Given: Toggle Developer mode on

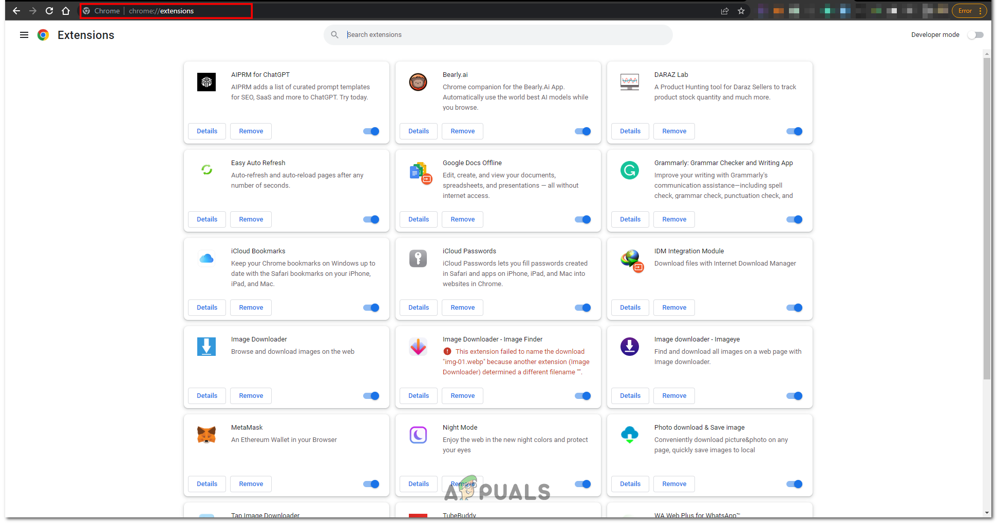Looking at the screenshot, I should point(975,34).
